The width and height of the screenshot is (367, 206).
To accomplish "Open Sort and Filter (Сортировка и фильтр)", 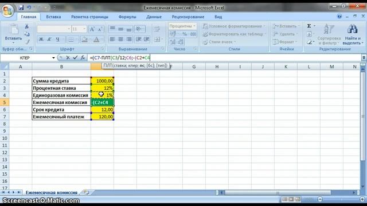I will point(329,34).
